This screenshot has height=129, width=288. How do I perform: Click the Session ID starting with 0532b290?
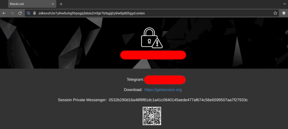tap(178, 100)
